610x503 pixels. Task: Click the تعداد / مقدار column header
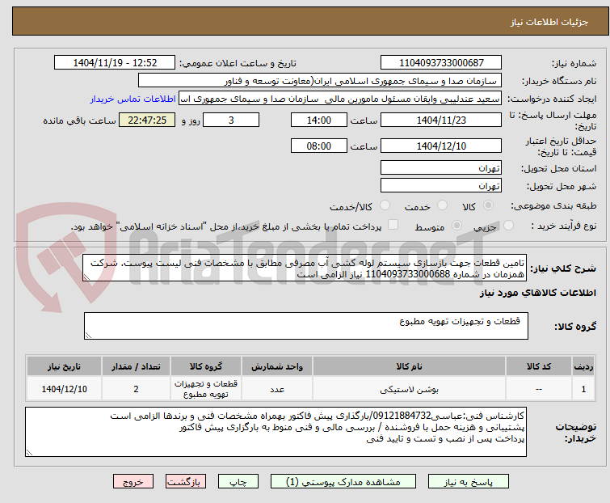(136, 366)
